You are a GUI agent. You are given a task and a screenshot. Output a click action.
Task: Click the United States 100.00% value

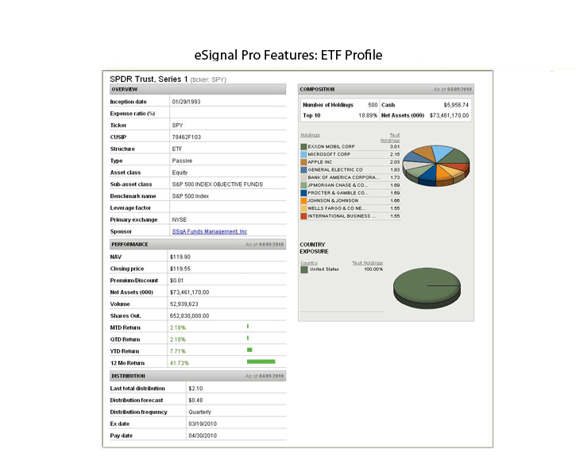373,269
